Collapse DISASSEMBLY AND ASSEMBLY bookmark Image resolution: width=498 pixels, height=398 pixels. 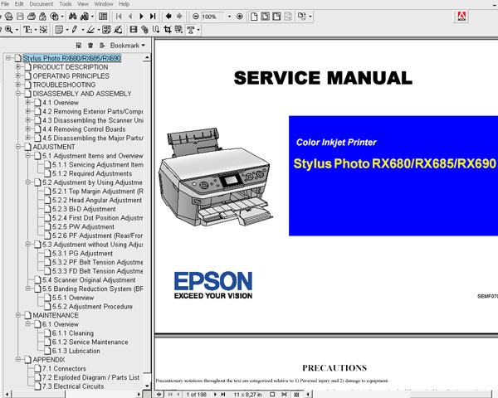coord(17,94)
